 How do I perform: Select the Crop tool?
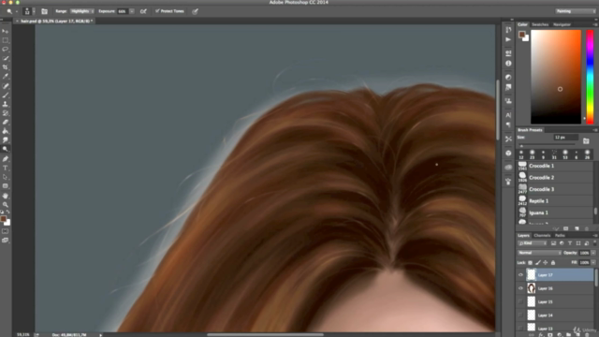6,67
